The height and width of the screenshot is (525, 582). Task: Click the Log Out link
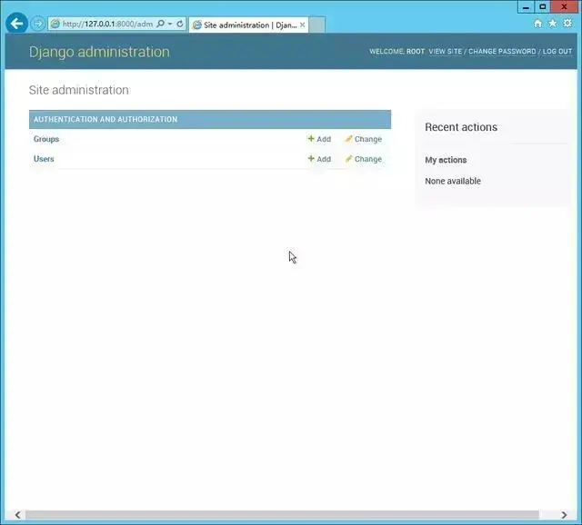[557, 52]
